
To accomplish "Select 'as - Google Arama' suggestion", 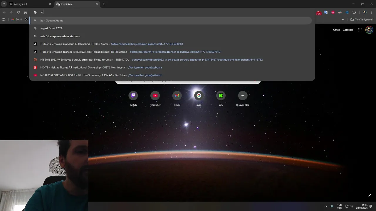I will [171, 21].
